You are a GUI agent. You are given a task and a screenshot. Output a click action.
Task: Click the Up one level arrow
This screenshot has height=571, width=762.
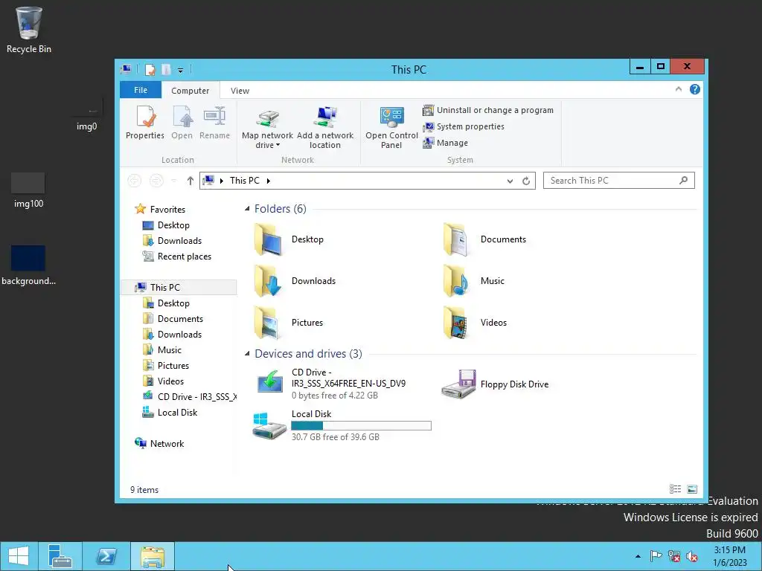tap(190, 181)
